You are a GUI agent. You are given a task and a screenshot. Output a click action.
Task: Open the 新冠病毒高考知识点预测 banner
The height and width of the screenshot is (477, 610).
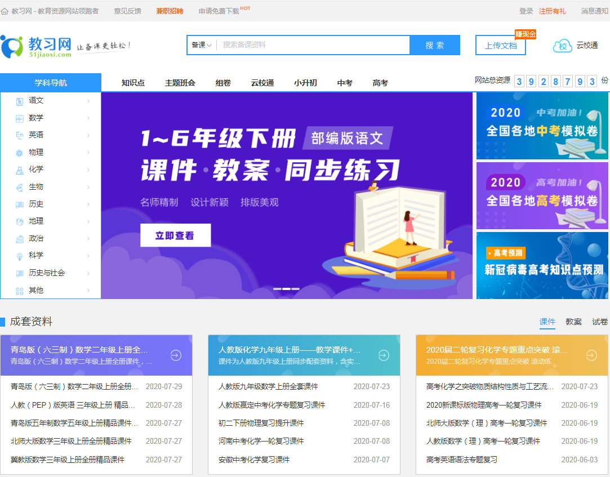(542, 266)
